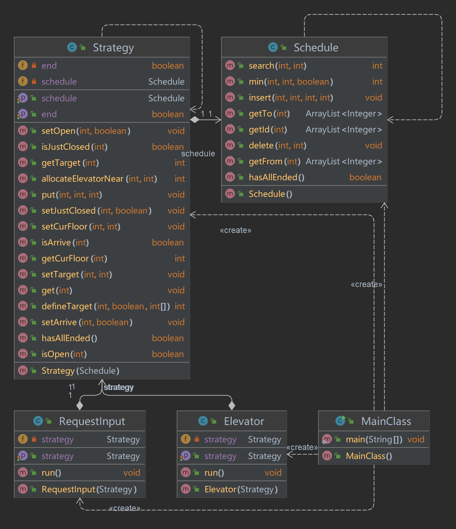
Task: Click the «create» label next to Elevator
Action: tap(302, 447)
